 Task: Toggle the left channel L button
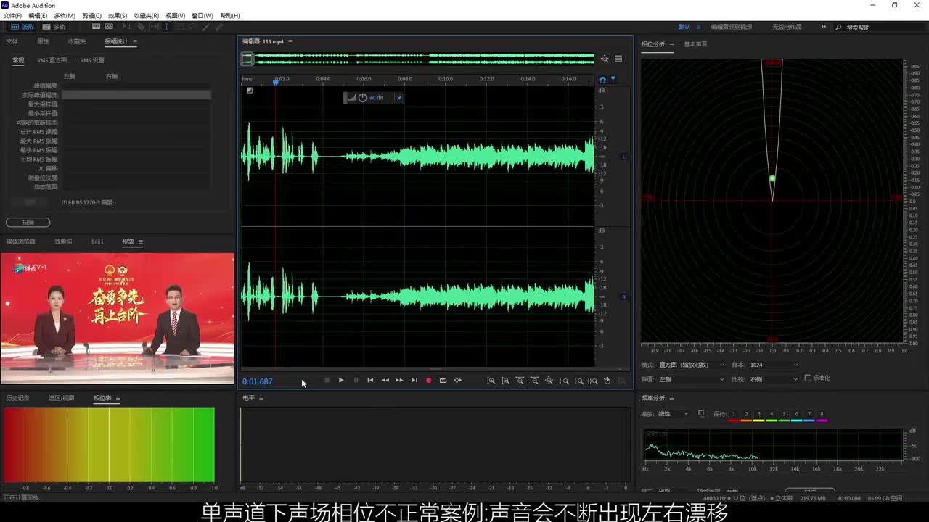(x=623, y=157)
